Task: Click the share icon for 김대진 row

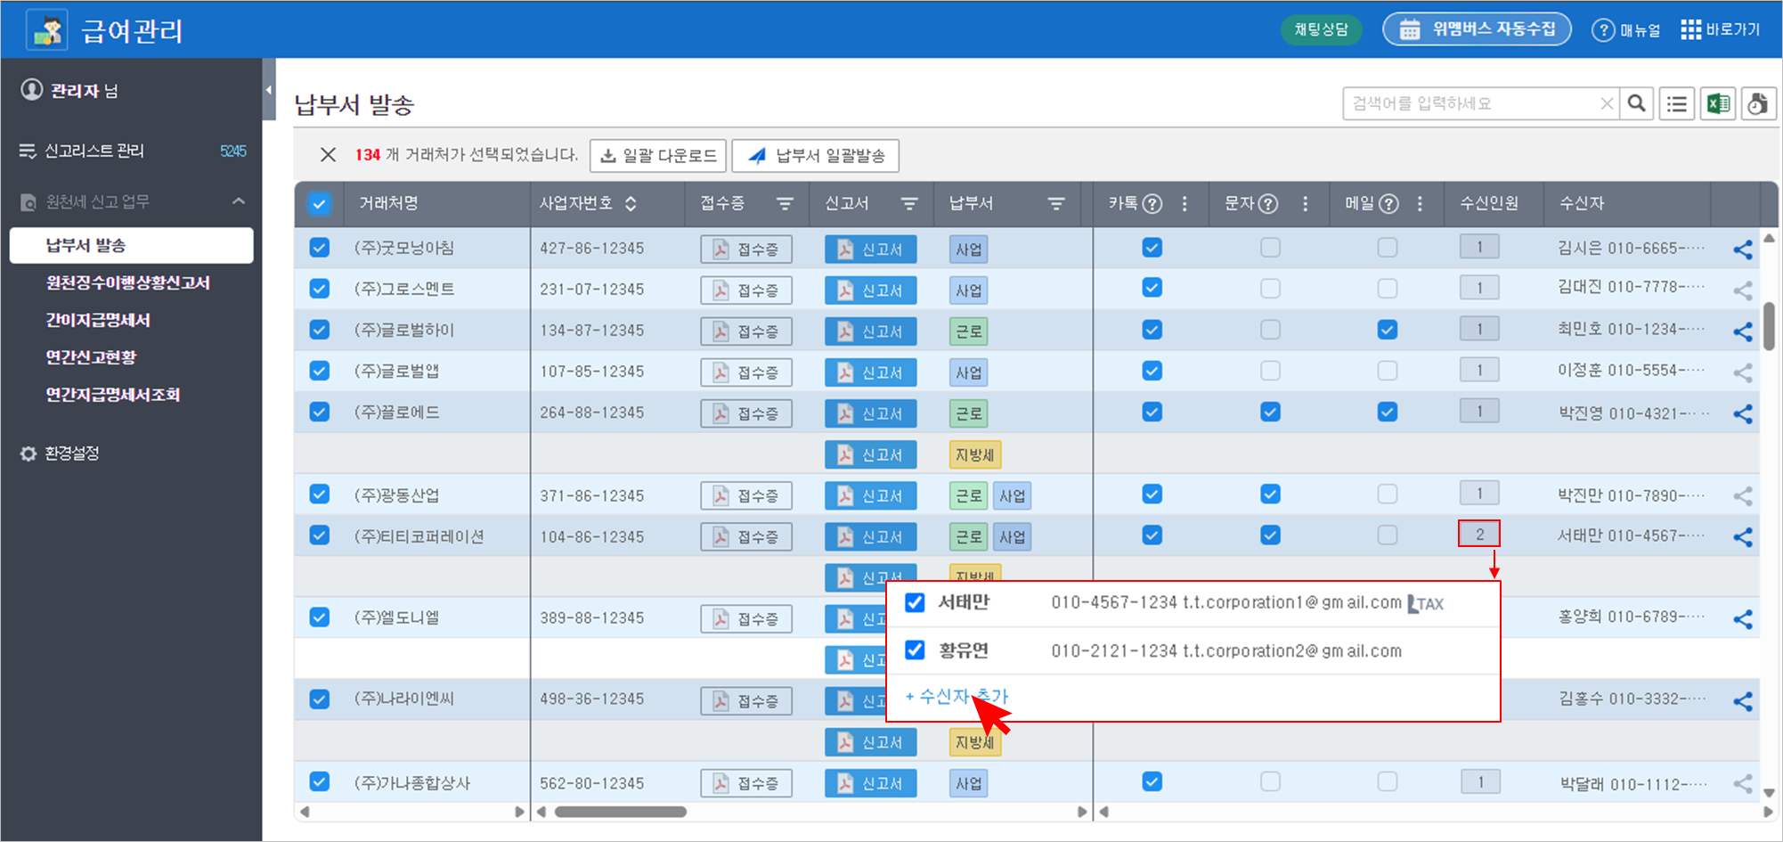Action: pyautogui.click(x=1743, y=290)
